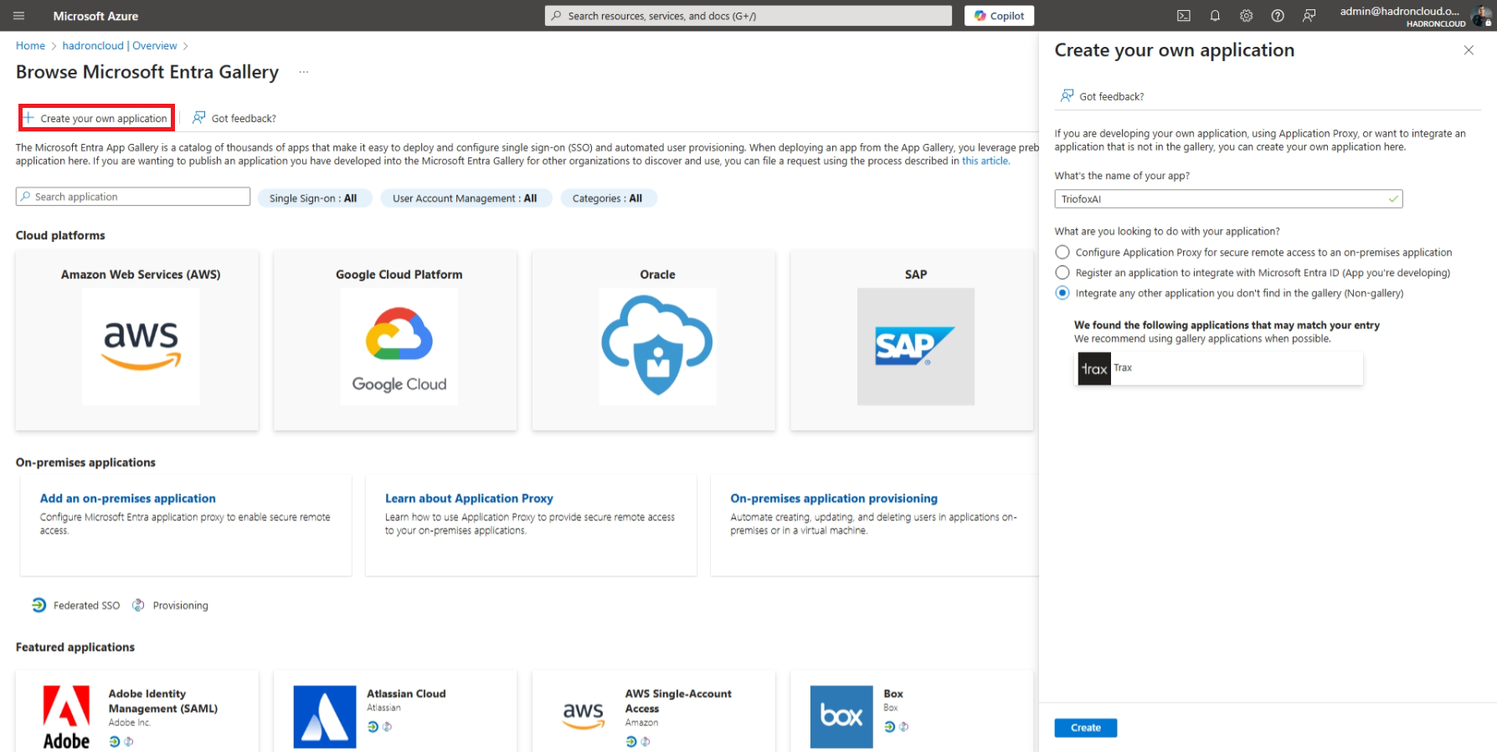
Task: Click the Trax suggested app logo
Action: (1094, 369)
